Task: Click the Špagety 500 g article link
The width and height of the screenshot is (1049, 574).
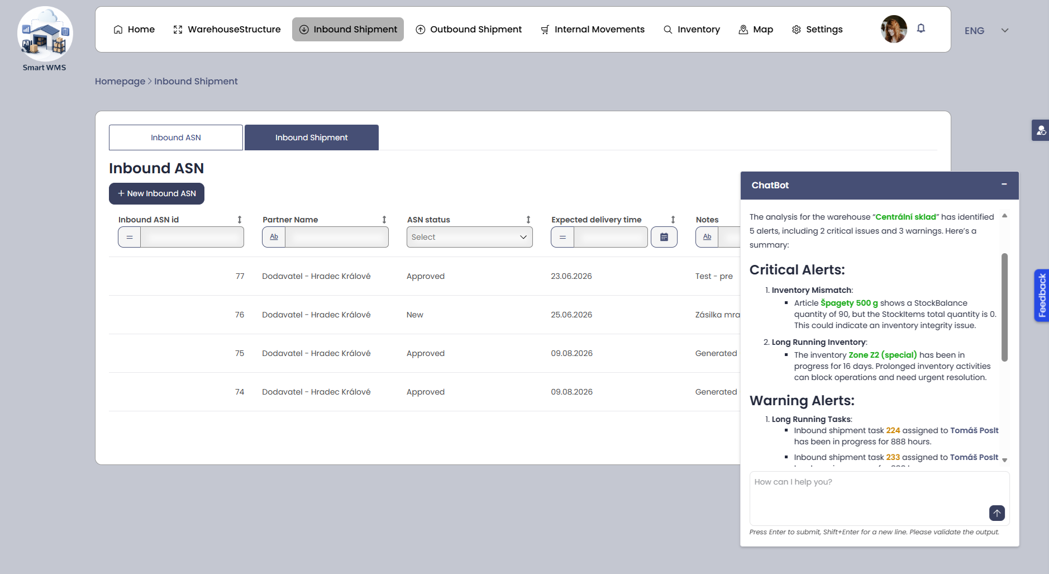Action: click(849, 303)
